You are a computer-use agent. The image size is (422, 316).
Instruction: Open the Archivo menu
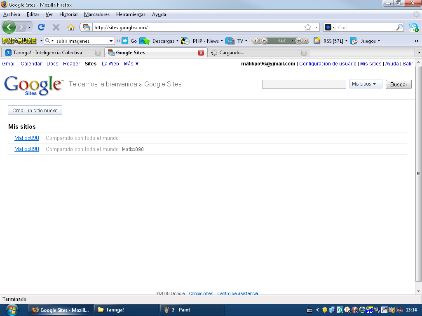pyautogui.click(x=12, y=14)
